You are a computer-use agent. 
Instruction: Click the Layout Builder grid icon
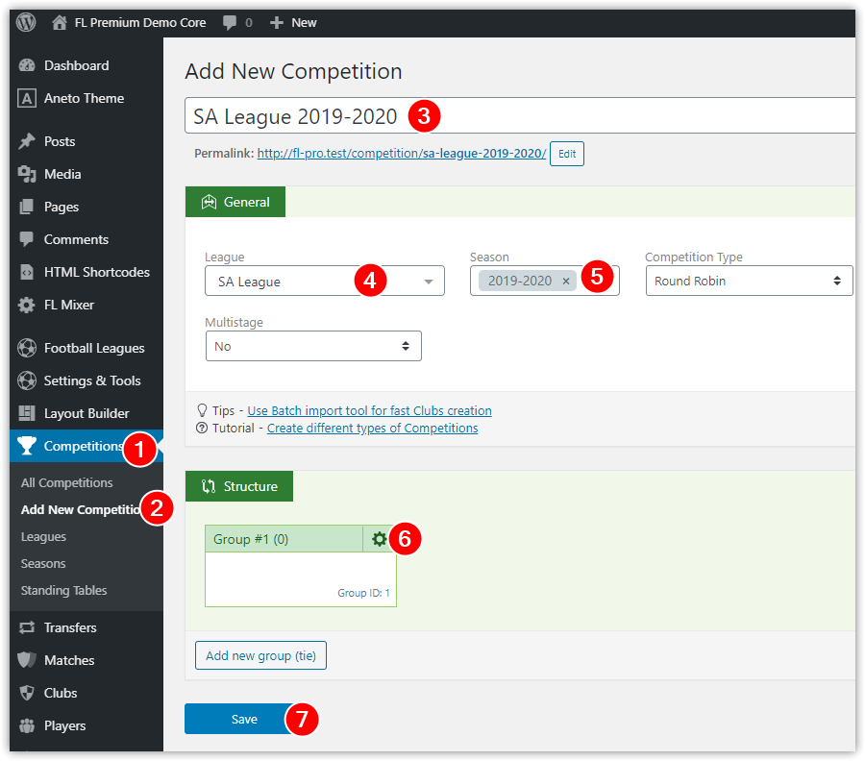click(27, 413)
